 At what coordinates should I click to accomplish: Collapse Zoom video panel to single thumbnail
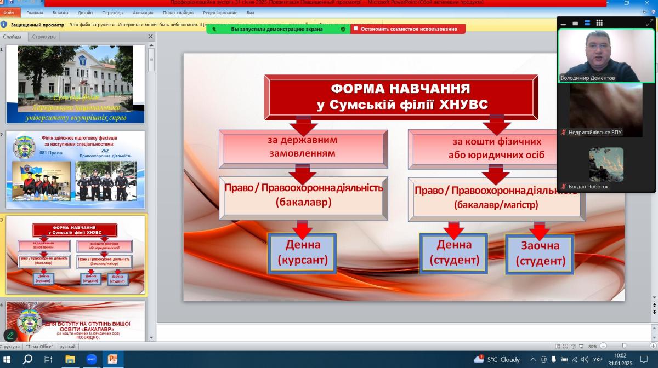click(x=563, y=23)
